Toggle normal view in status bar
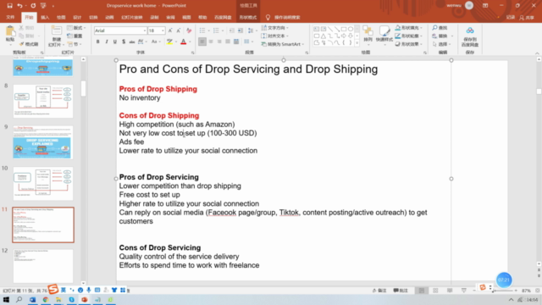This screenshot has height=305, width=542. pyautogui.click(x=422, y=291)
